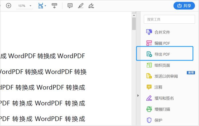Open the 导出 PDF tool label
The width and height of the screenshot is (199, 126).
pos(162,54)
